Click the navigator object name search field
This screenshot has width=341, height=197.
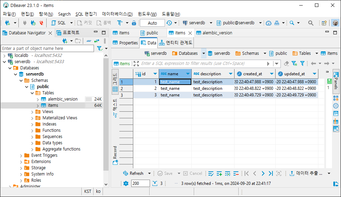click(x=47, y=49)
